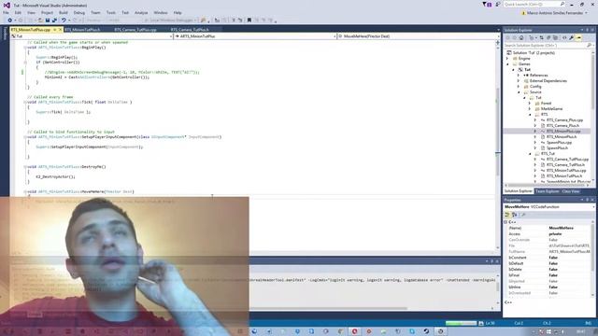The width and height of the screenshot is (598, 336).
Task: Collapse the BeginPlay function outline in editor
Action: (x=25, y=48)
